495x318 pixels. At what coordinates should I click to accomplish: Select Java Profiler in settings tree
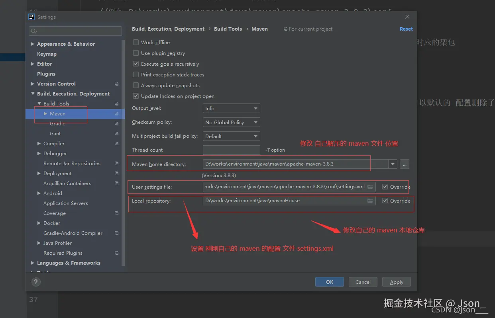coord(57,243)
